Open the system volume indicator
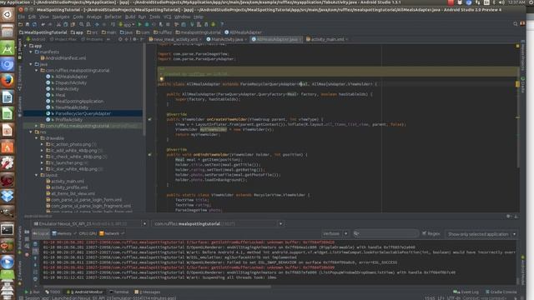Image resolution: width=534 pixels, height=300 pixels. (501, 2)
